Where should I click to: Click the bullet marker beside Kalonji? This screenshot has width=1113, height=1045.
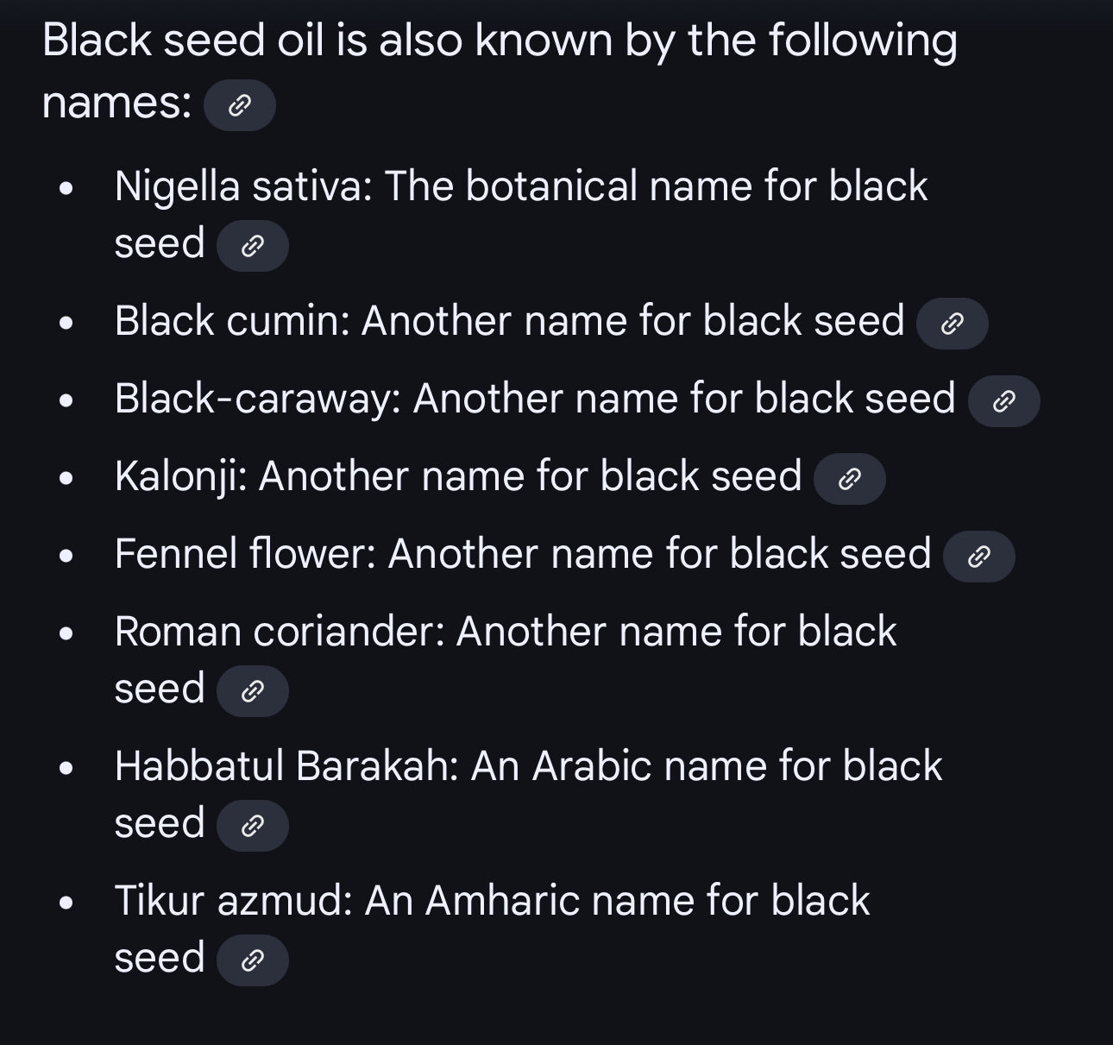tap(67, 475)
